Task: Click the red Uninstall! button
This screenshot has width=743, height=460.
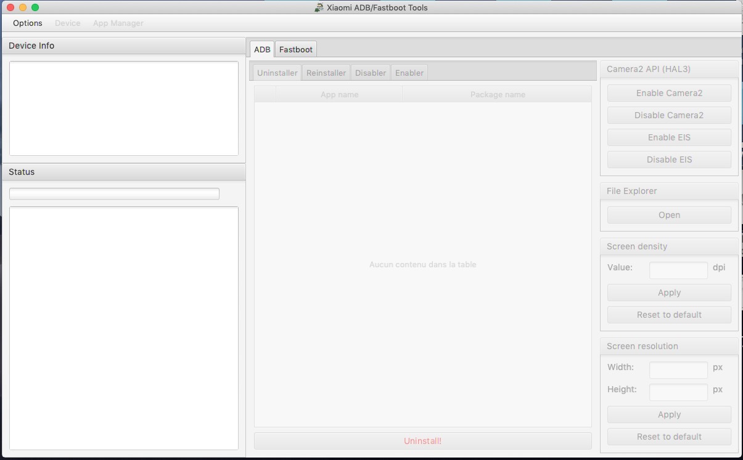Action: point(422,441)
